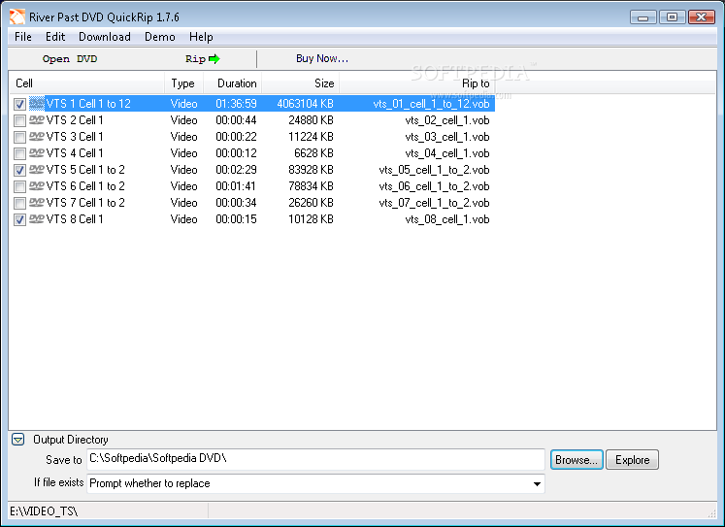This screenshot has width=725, height=527.
Task: Click the 00:02:29 duration value
Action: click(236, 170)
